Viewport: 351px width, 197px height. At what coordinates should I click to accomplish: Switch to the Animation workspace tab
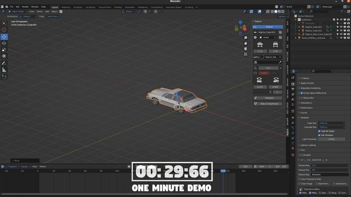[130, 7]
